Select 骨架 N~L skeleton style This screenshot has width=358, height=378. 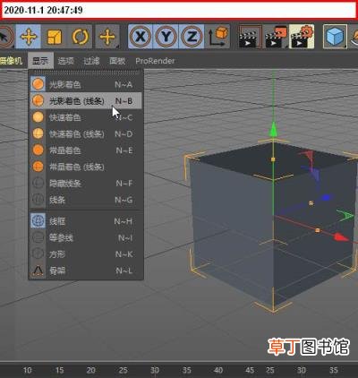[x=86, y=271]
